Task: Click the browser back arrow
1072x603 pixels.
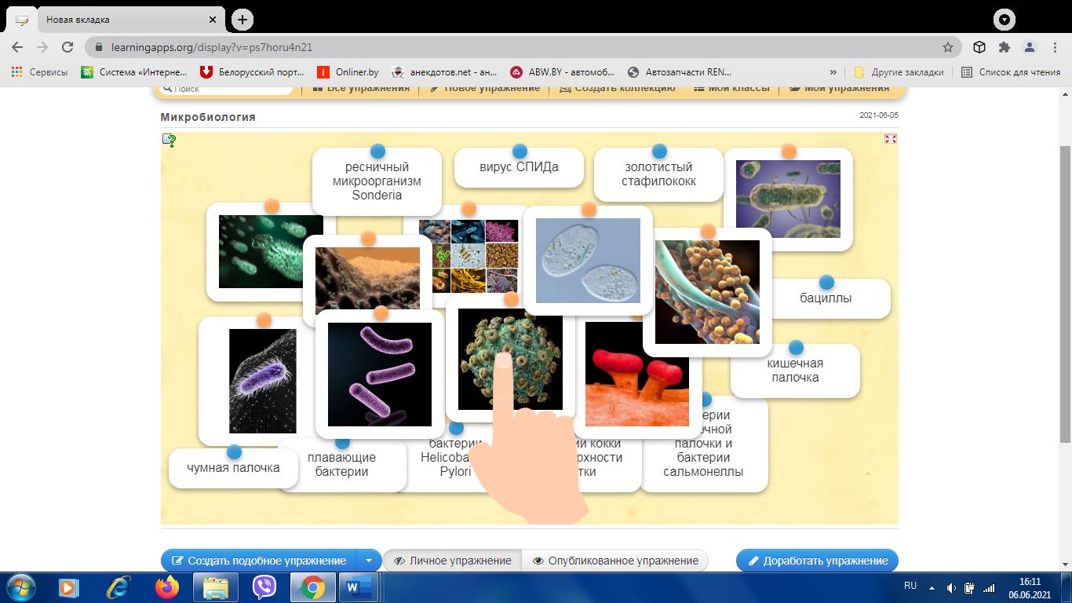Action: [17, 47]
